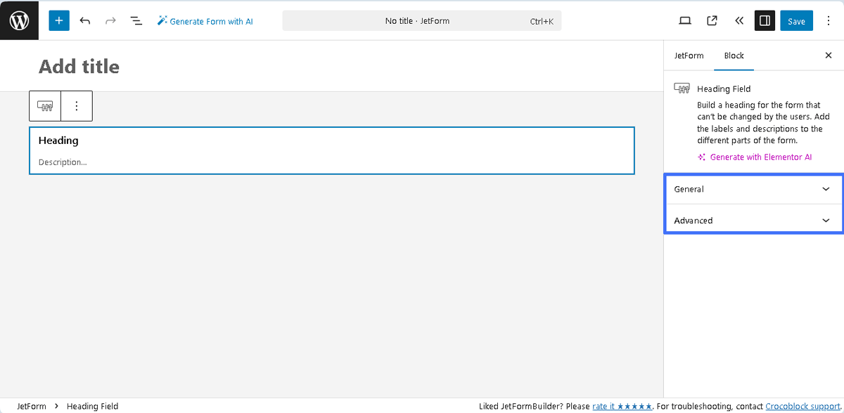
Task: Select the Block tab
Action: (734, 55)
